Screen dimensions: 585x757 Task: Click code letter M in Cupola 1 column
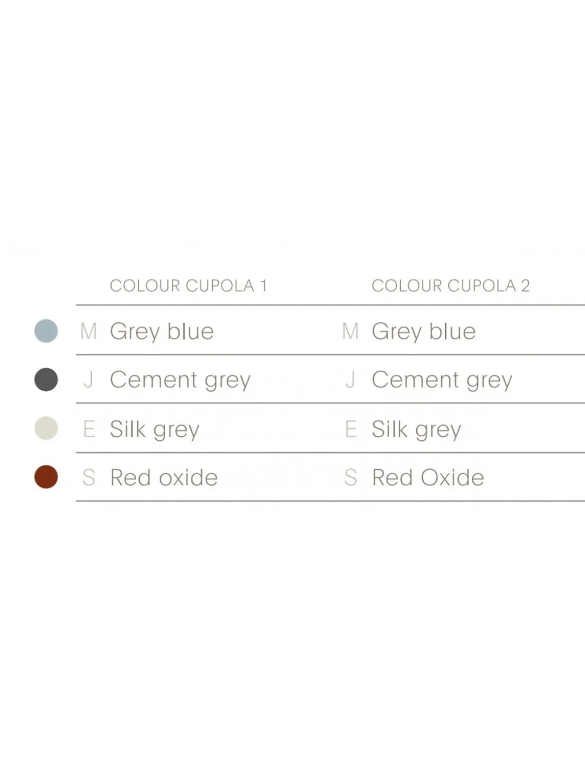[89, 331]
